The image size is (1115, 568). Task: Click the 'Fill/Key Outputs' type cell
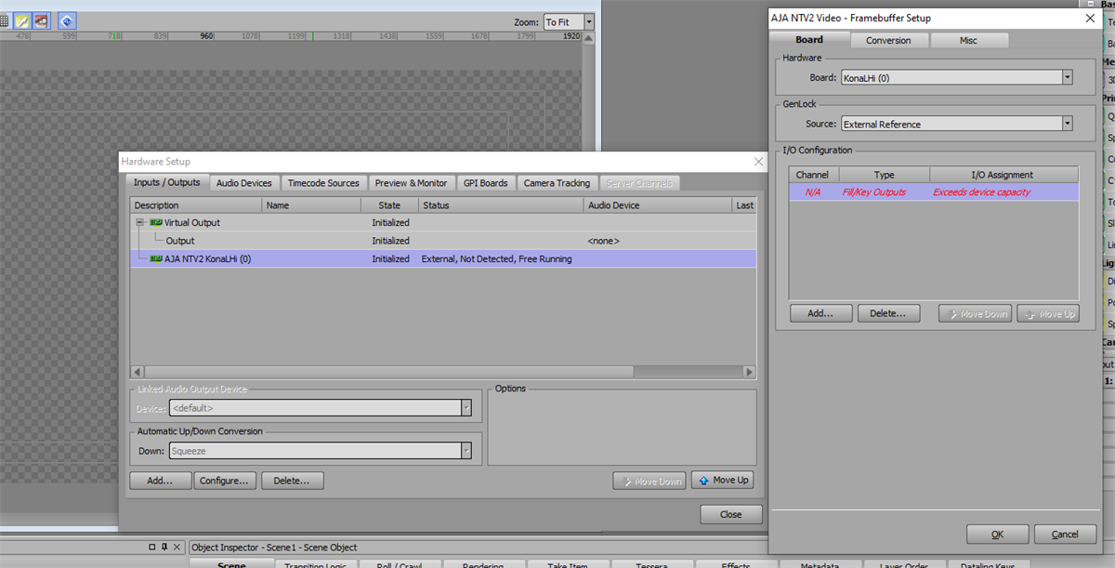[x=874, y=192]
